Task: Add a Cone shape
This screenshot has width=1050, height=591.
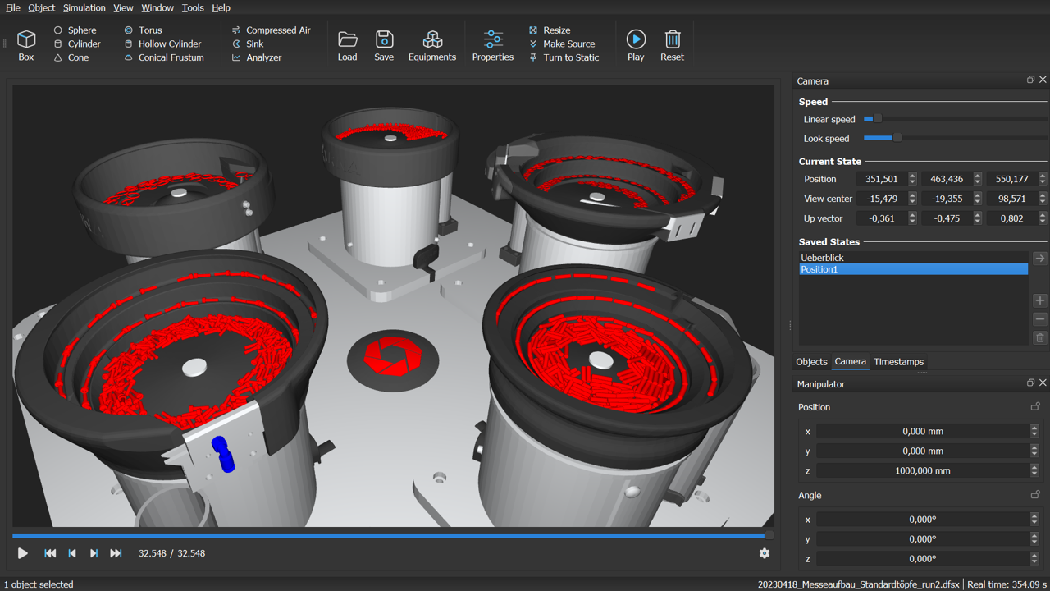Action: pyautogui.click(x=71, y=57)
